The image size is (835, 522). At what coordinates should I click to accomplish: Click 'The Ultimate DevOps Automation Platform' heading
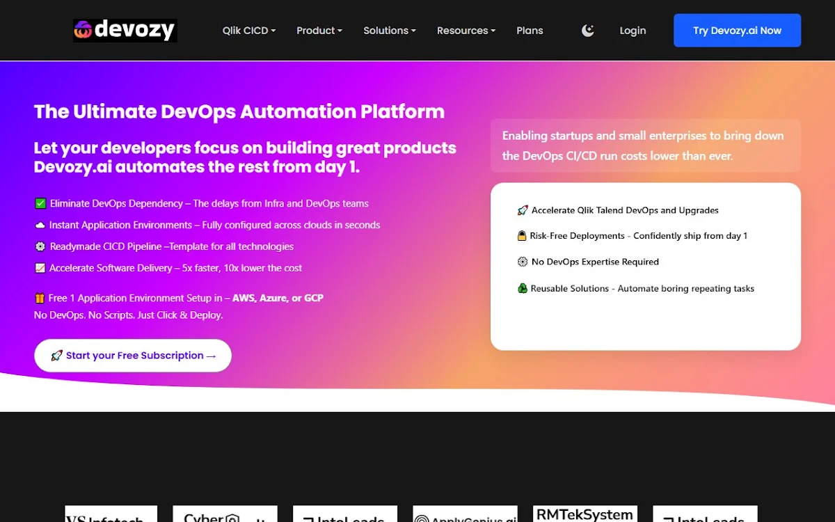(239, 112)
